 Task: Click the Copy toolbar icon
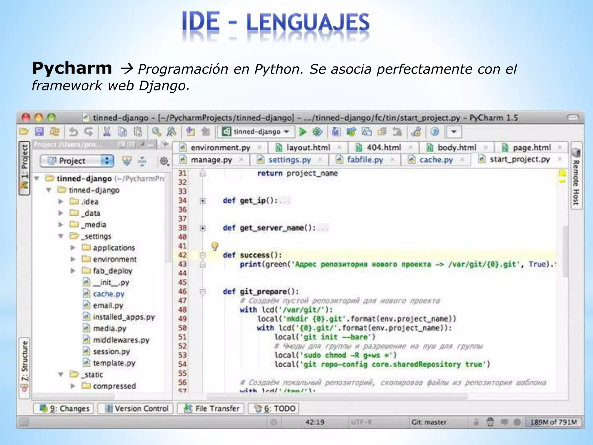coord(122,132)
